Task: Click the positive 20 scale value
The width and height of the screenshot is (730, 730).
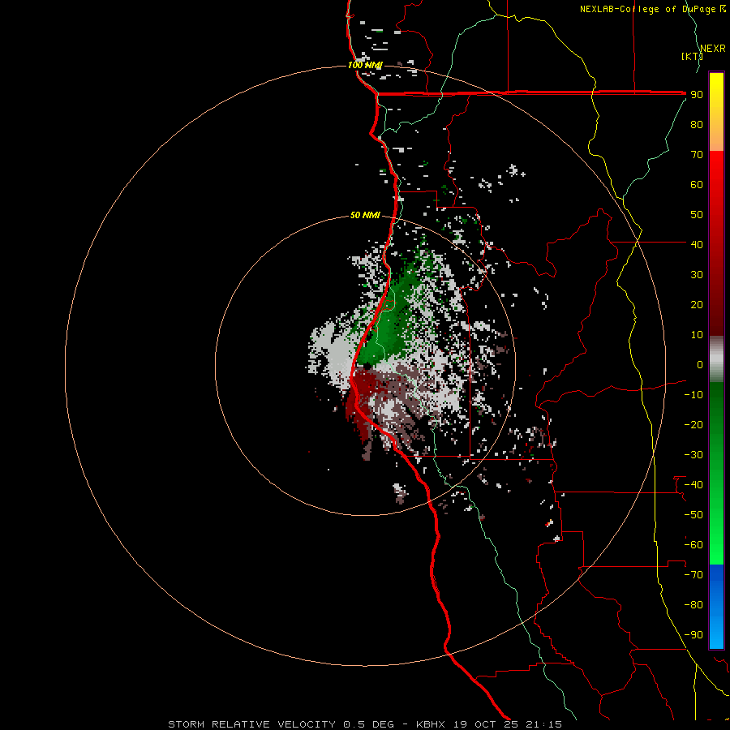Action: pos(697,305)
